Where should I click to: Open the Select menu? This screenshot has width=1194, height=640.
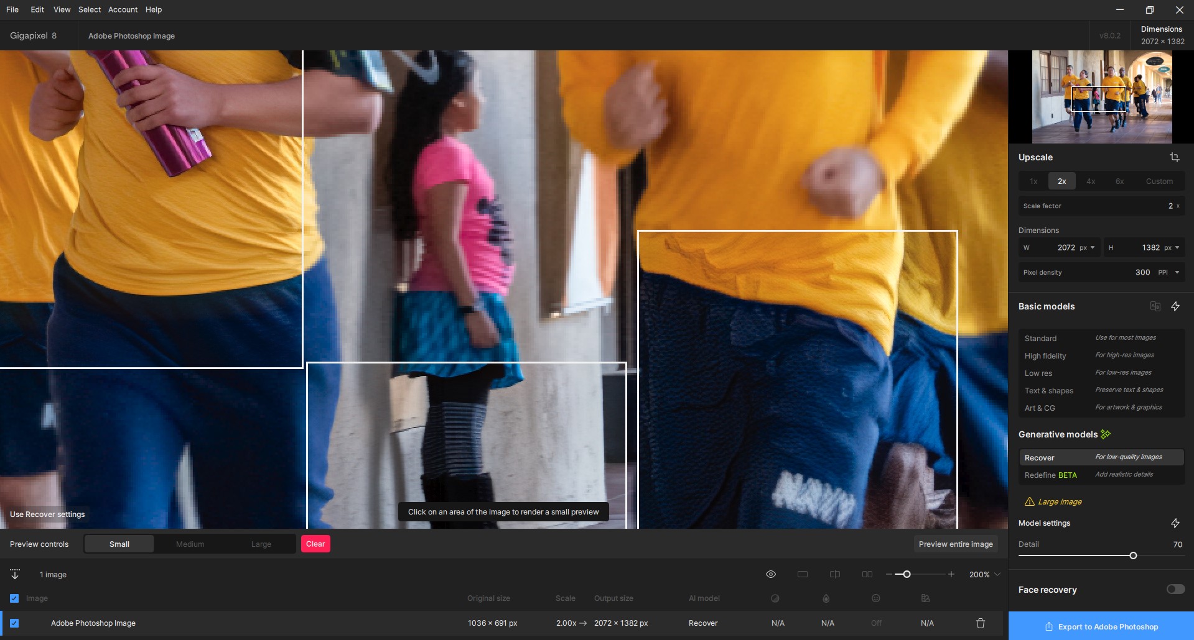[x=89, y=9]
